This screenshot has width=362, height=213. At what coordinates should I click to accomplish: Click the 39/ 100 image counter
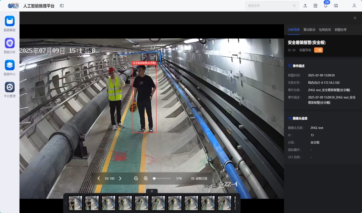point(109,179)
